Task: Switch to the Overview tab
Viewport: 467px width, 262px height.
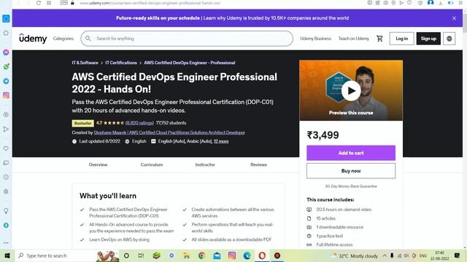Action: (98, 164)
